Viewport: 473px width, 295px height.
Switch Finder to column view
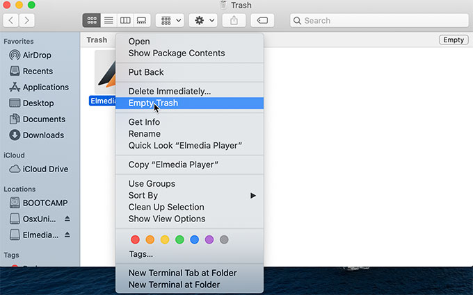(x=125, y=21)
